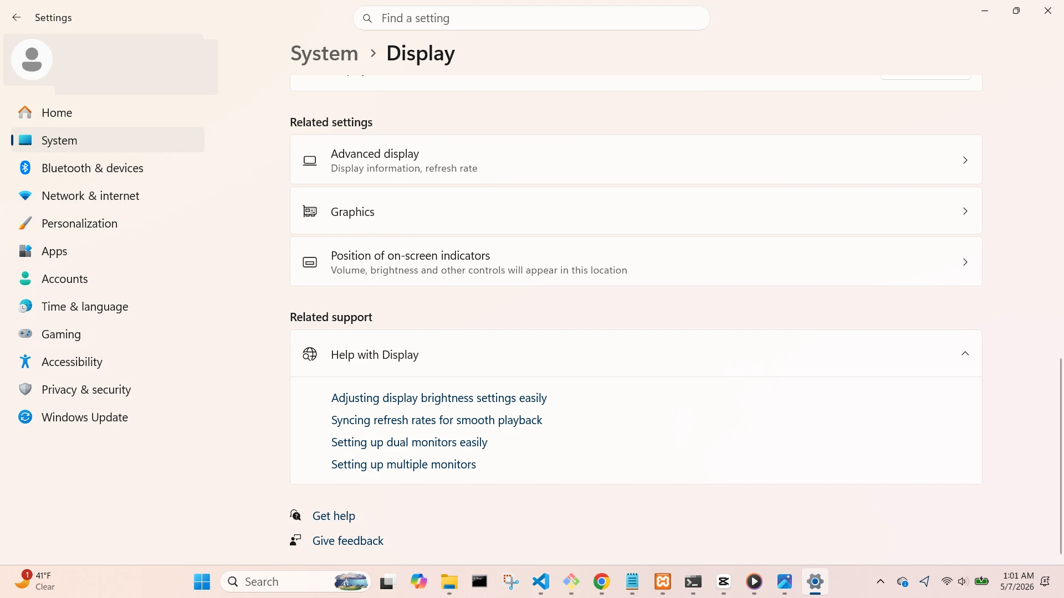Click the Graphics card icon
This screenshot has width=1064, height=598.
point(310,212)
